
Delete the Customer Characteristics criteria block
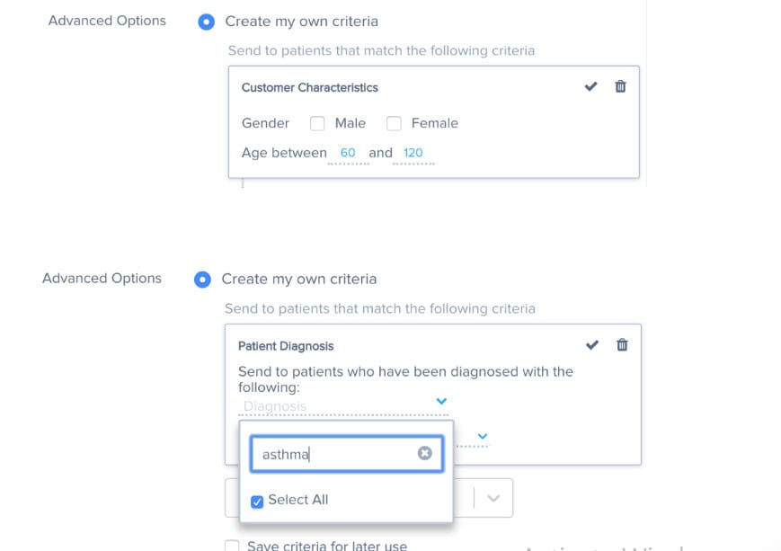(620, 86)
